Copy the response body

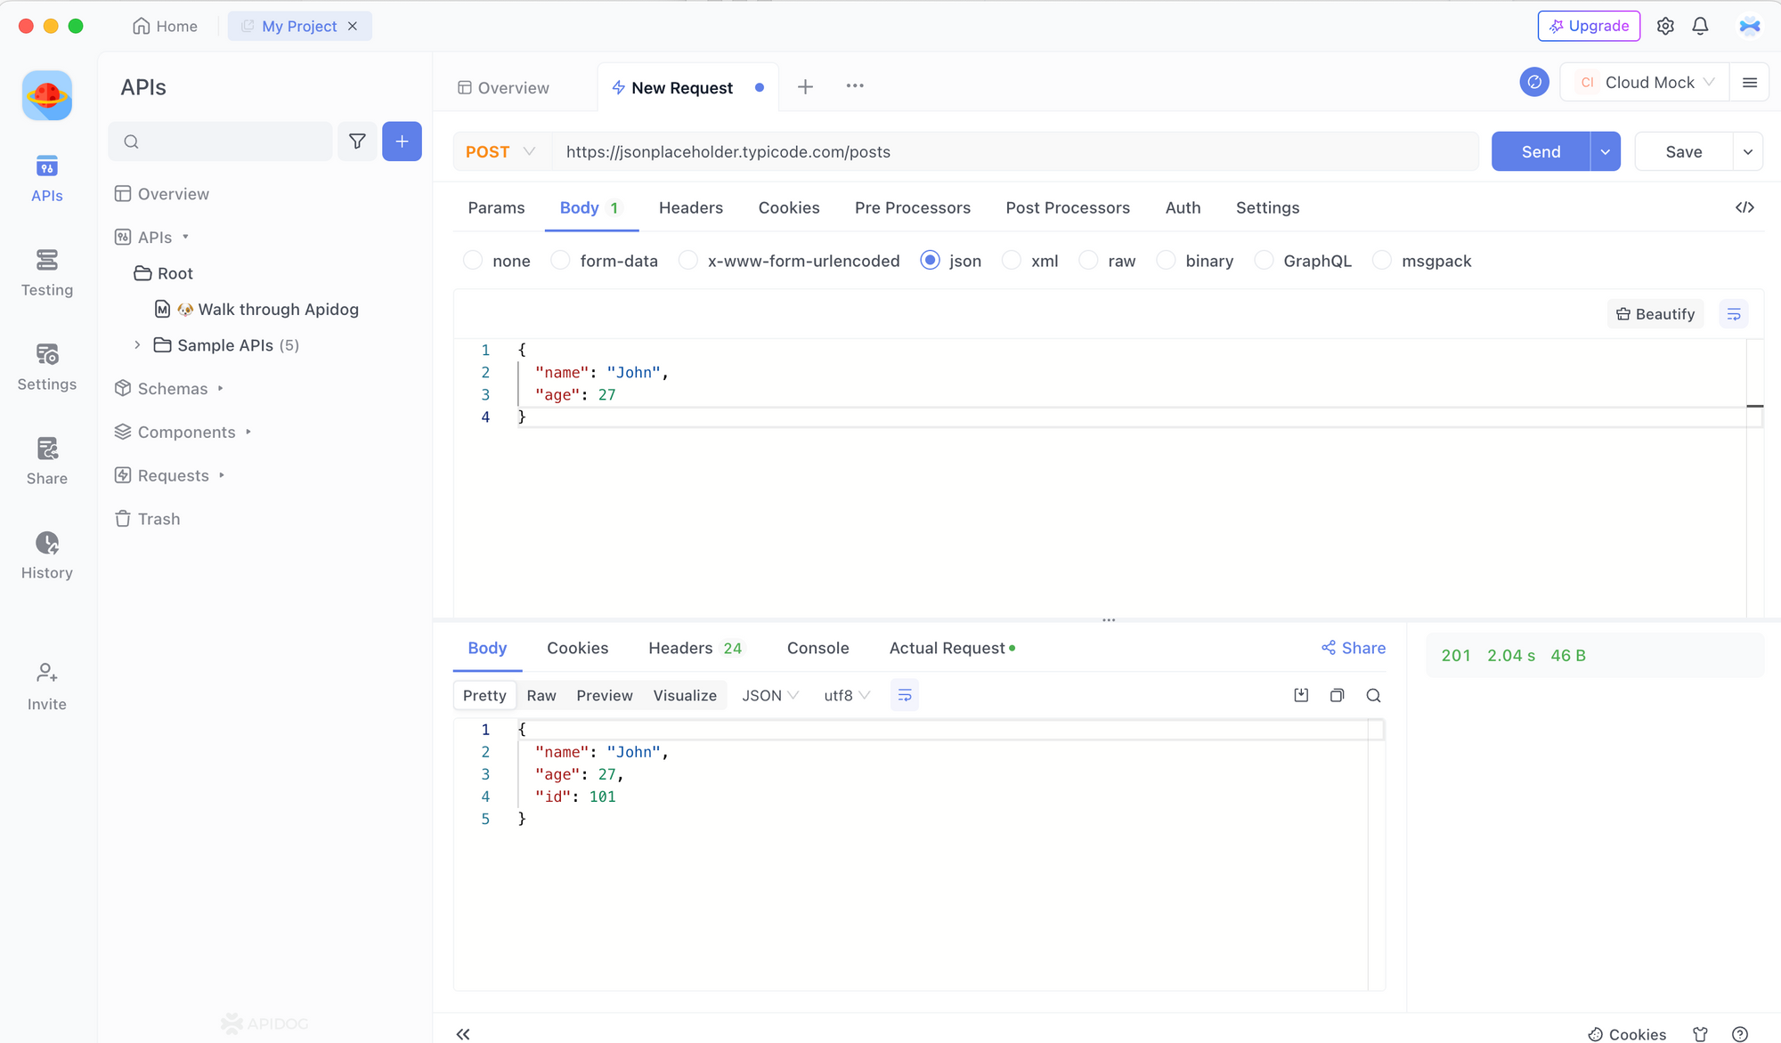click(x=1337, y=695)
